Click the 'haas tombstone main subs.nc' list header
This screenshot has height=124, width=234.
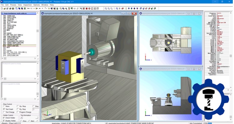(19, 13)
